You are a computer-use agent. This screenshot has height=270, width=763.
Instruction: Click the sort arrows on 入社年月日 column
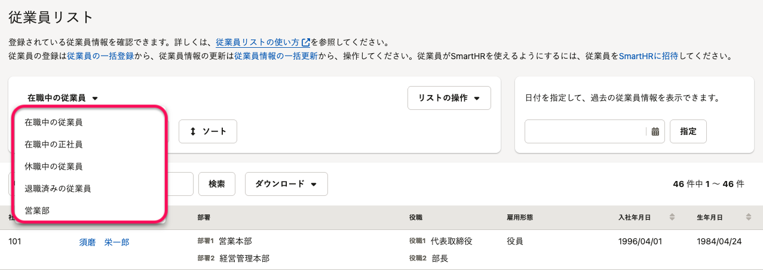click(672, 217)
